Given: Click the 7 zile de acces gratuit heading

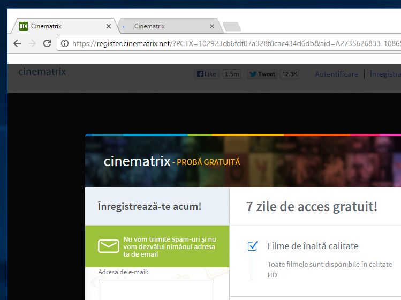Looking at the screenshot, I should point(312,207).
